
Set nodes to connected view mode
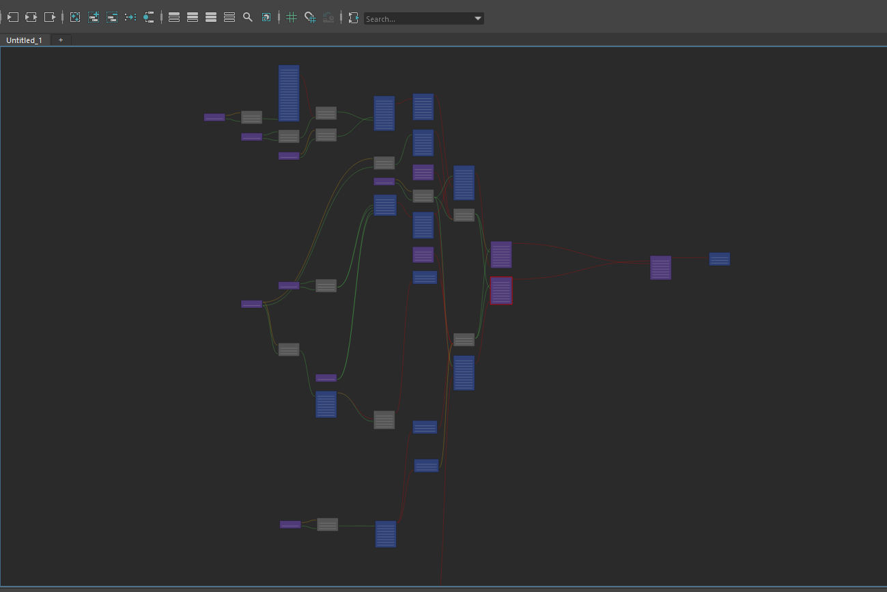click(x=193, y=17)
